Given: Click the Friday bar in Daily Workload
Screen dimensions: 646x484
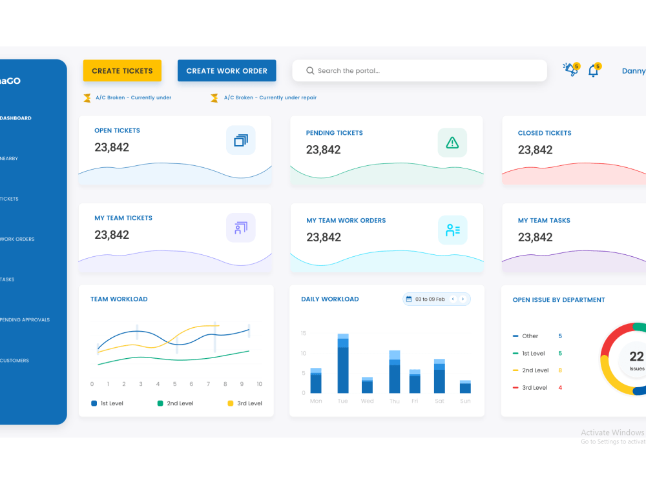Looking at the screenshot, I should point(415,381).
